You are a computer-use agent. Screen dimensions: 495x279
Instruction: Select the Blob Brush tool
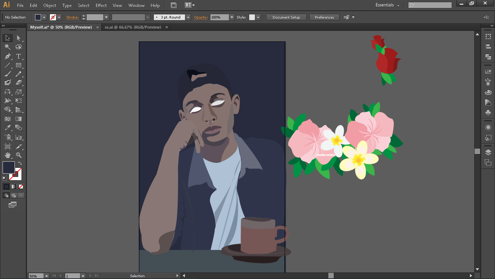point(7,83)
